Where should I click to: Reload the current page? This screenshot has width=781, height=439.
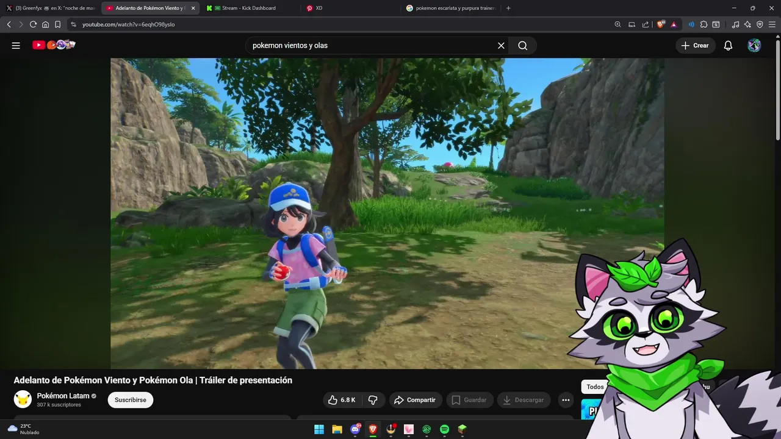click(x=33, y=24)
